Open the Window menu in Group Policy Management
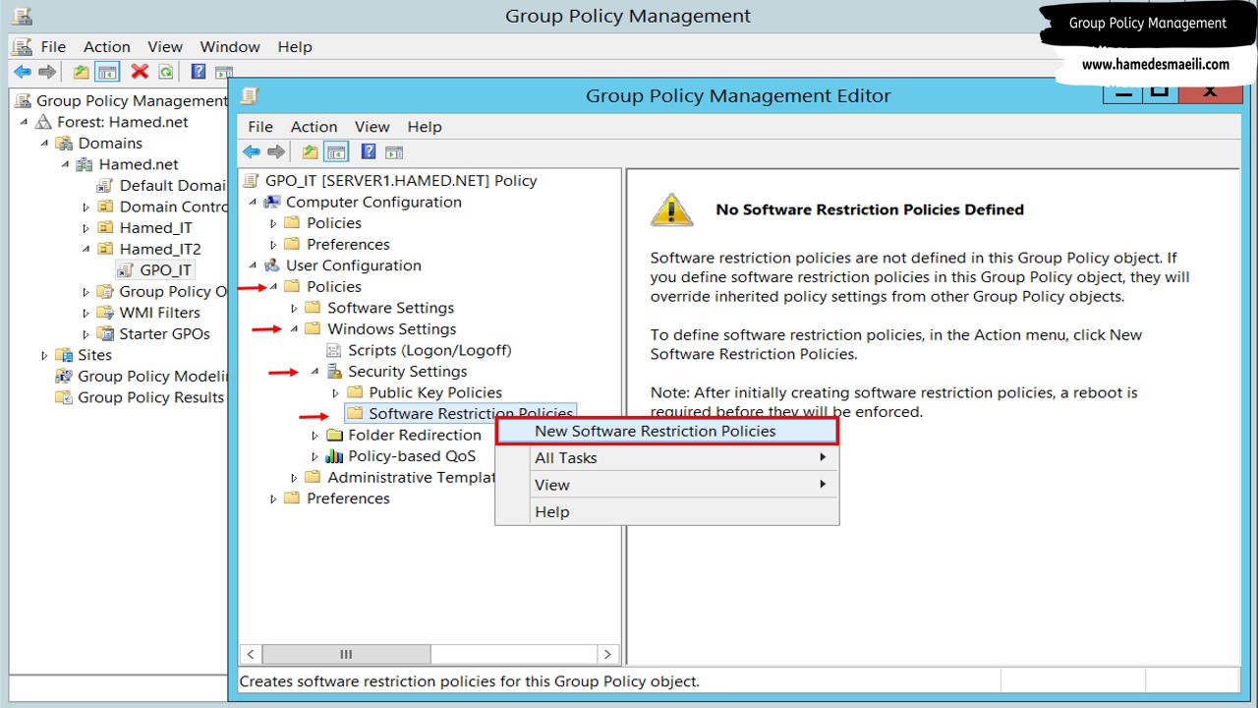 [228, 46]
